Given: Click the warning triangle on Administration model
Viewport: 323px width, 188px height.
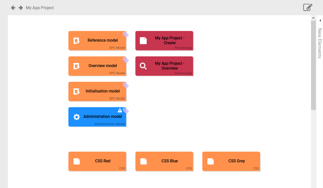Looking at the screenshot, I should (x=120, y=110).
